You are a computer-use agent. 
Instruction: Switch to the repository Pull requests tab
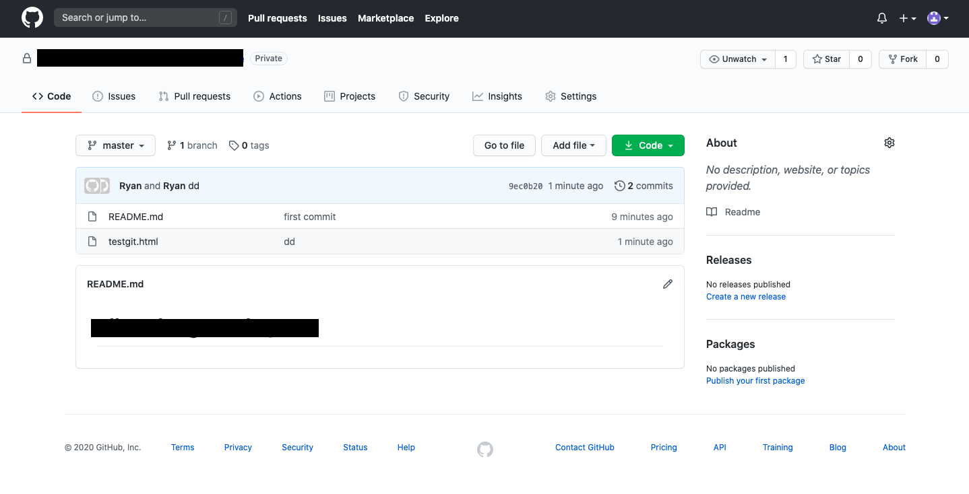(x=194, y=96)
